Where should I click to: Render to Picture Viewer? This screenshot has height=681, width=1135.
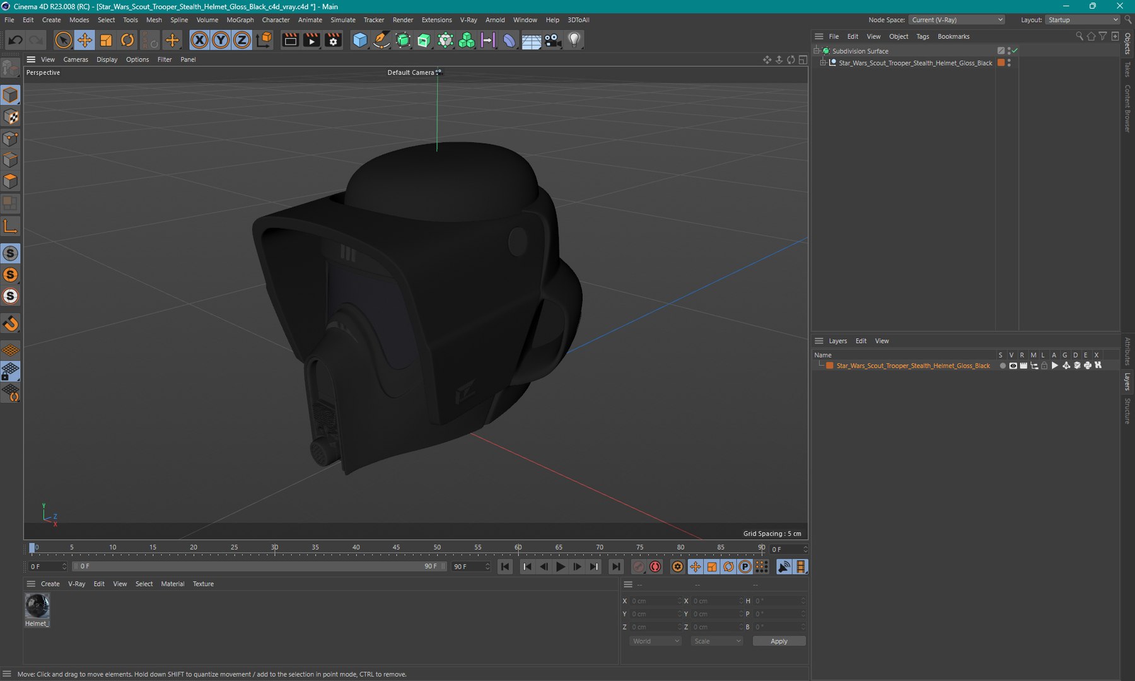(x=311, y=40)
